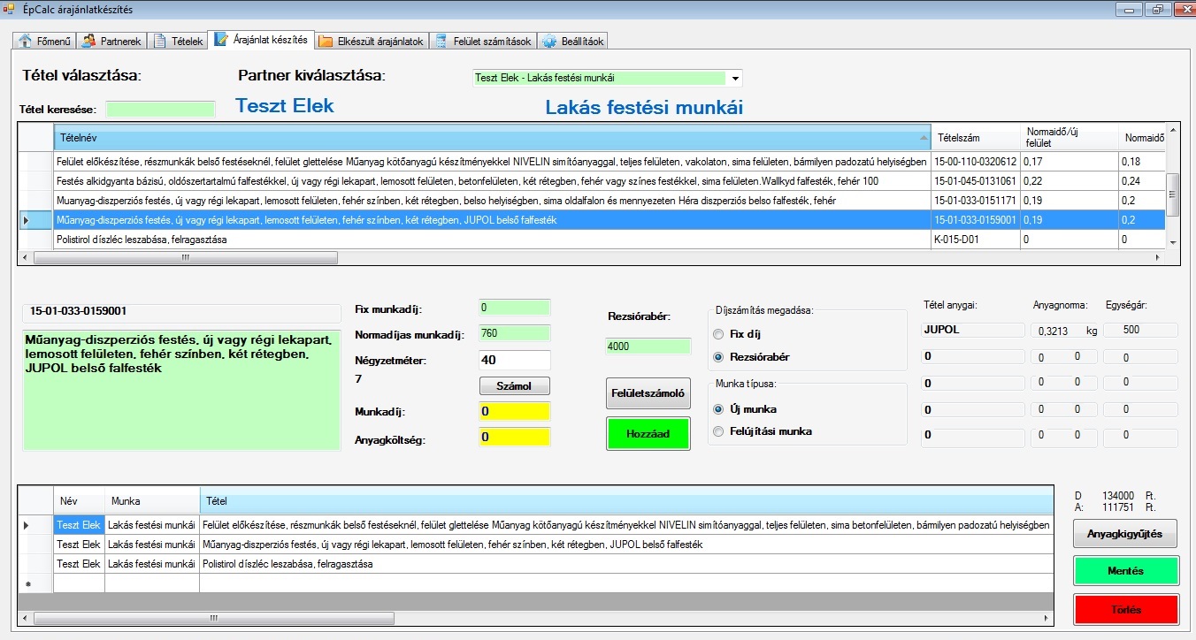Image resolution: width=1196 pixels, height=640 pixels.
Task: Click the Partnerek people icon
Action: (x=88, y=42)
